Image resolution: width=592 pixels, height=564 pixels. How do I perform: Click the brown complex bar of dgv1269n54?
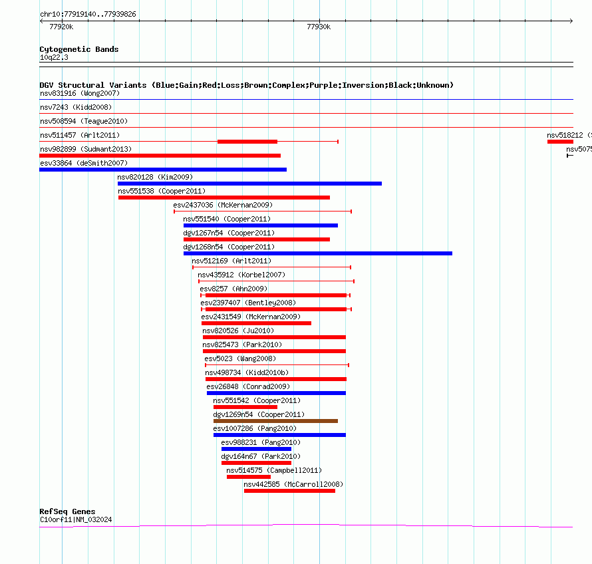click(275, 421)
